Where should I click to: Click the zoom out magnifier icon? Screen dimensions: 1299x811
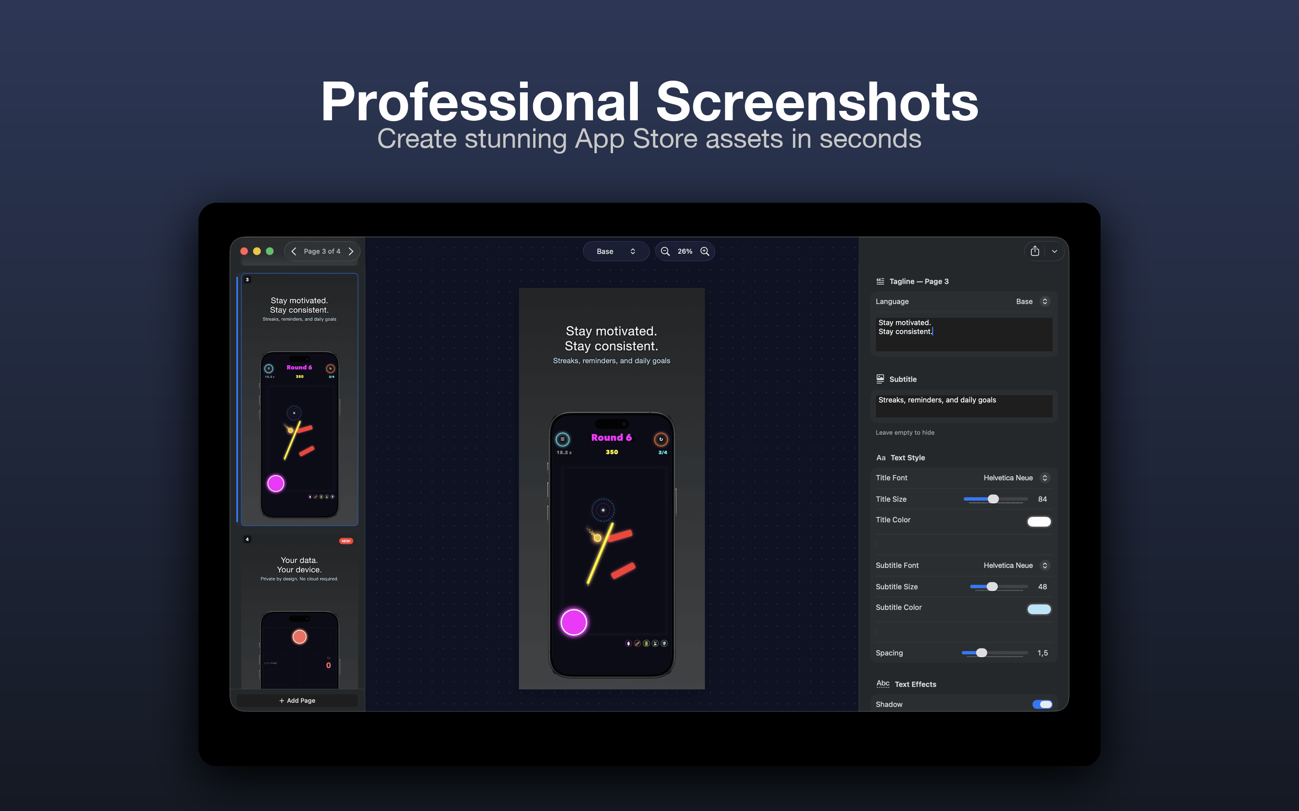(665, 251)
